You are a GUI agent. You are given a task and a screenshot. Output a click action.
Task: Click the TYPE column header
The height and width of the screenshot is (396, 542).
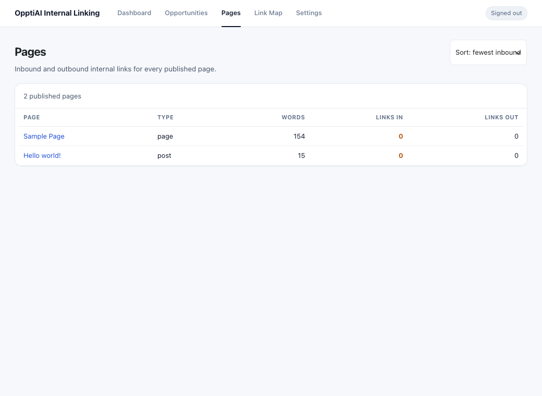click(x=166, y=117)
